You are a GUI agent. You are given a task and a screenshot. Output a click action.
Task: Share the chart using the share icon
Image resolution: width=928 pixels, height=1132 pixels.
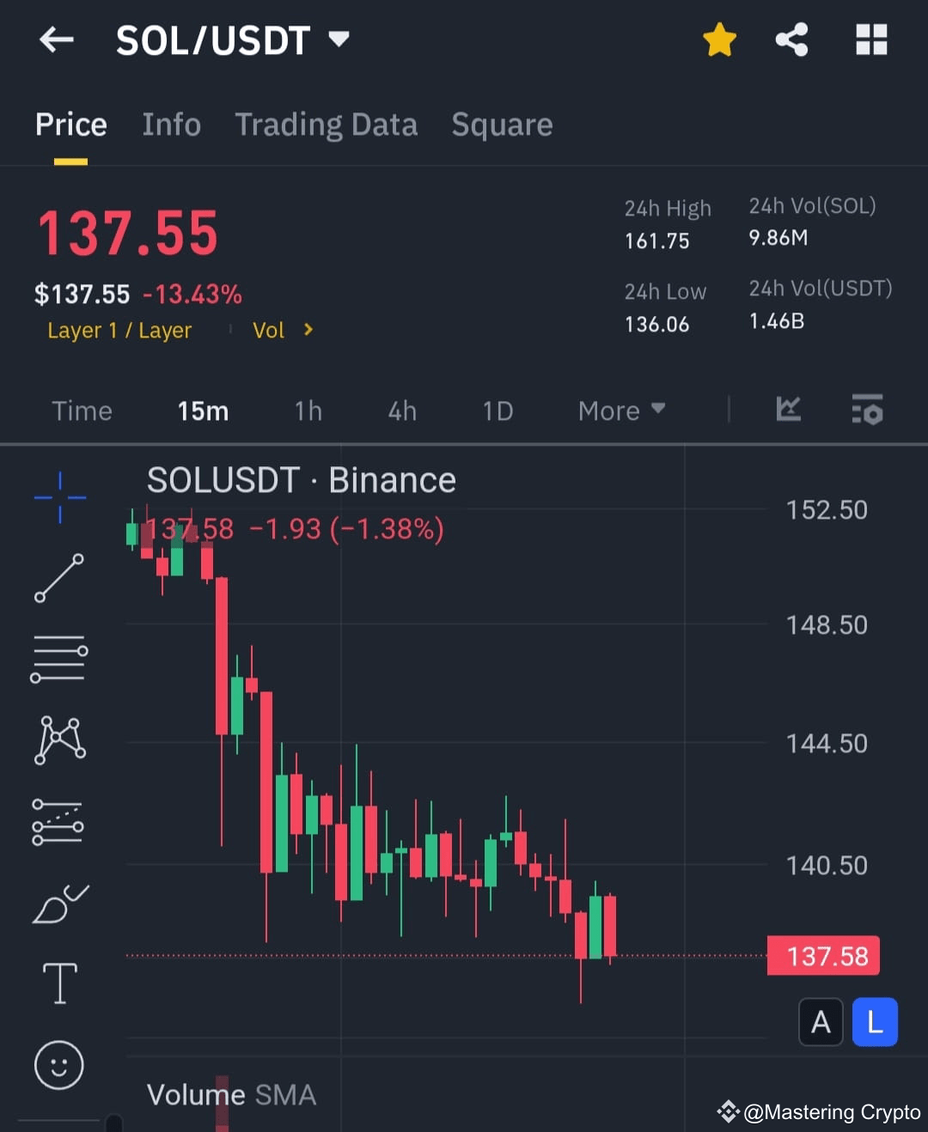pos(791,40)
